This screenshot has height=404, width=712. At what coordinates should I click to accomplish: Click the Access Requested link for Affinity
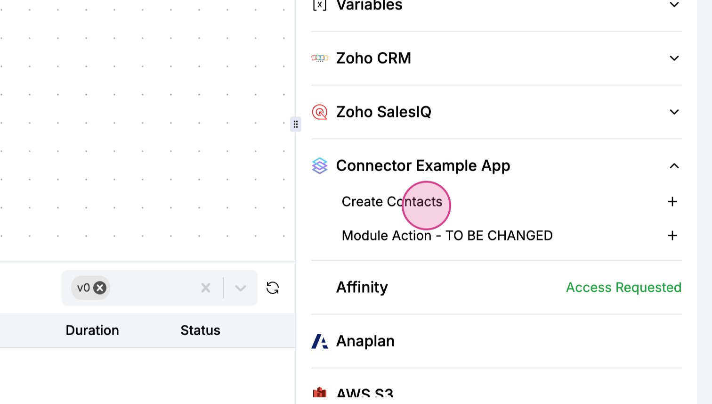click(x=623, y=287)
